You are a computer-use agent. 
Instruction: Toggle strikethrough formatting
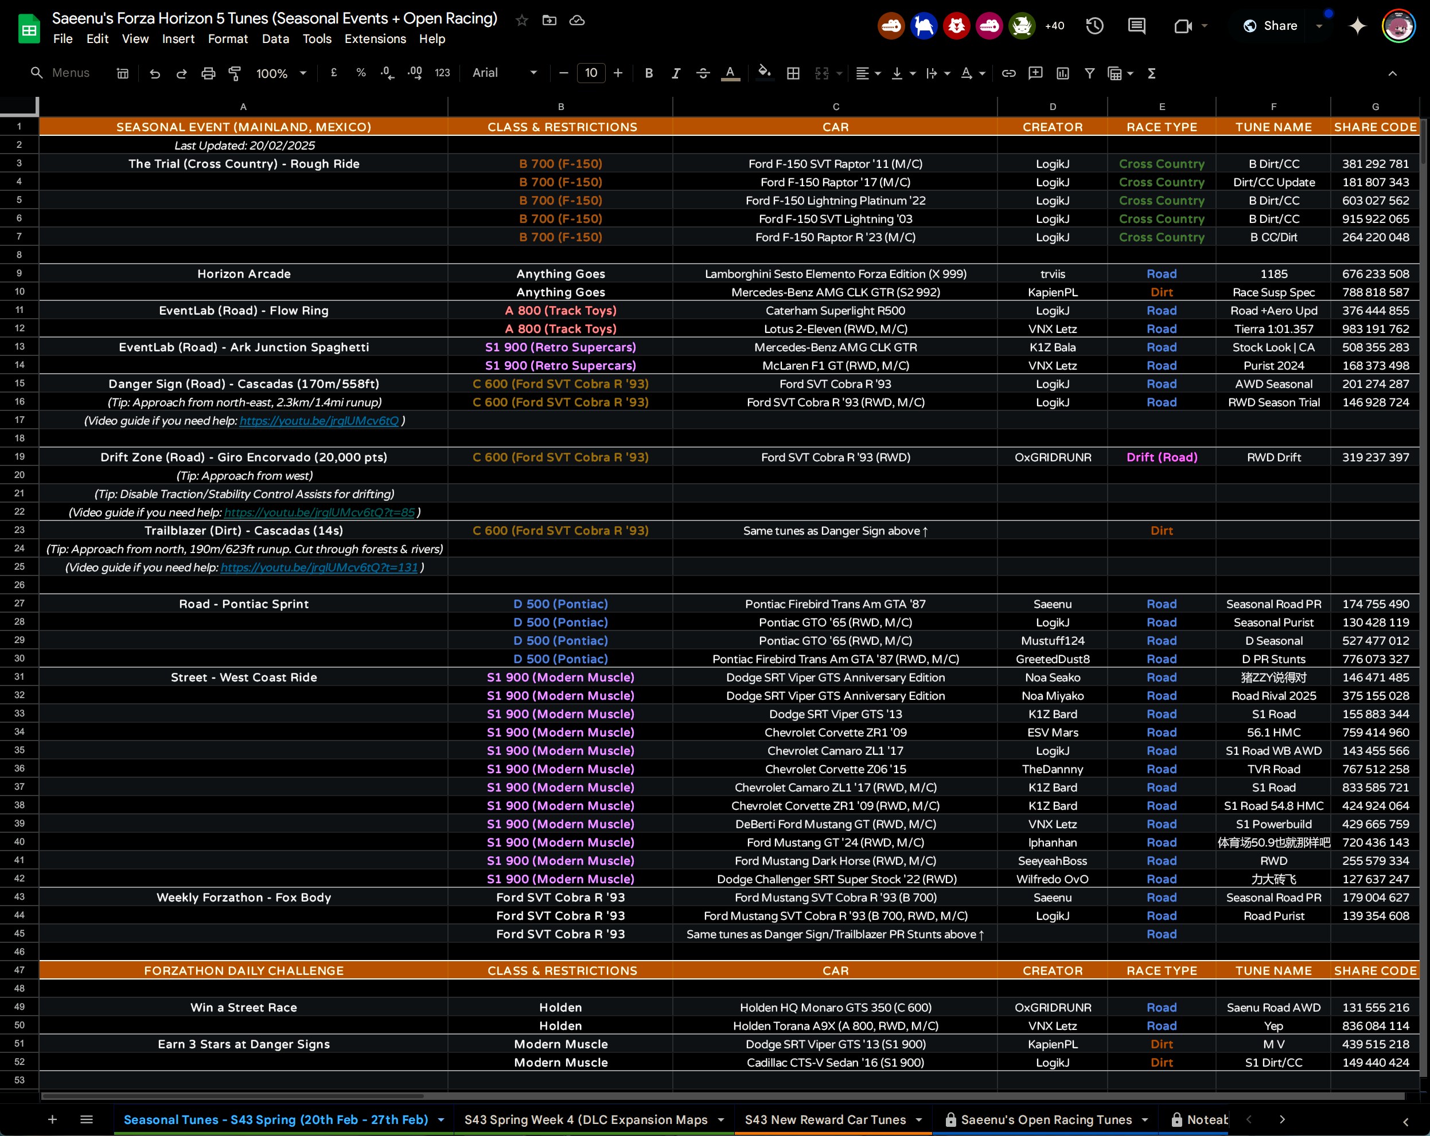point(703,73)
